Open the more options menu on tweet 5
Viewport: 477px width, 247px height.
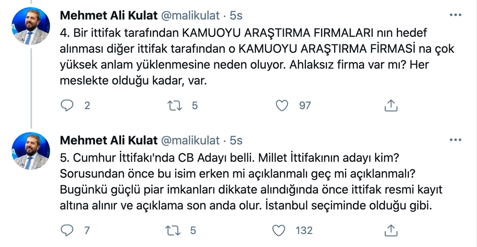pyautogui.click(x=455, y=139)
